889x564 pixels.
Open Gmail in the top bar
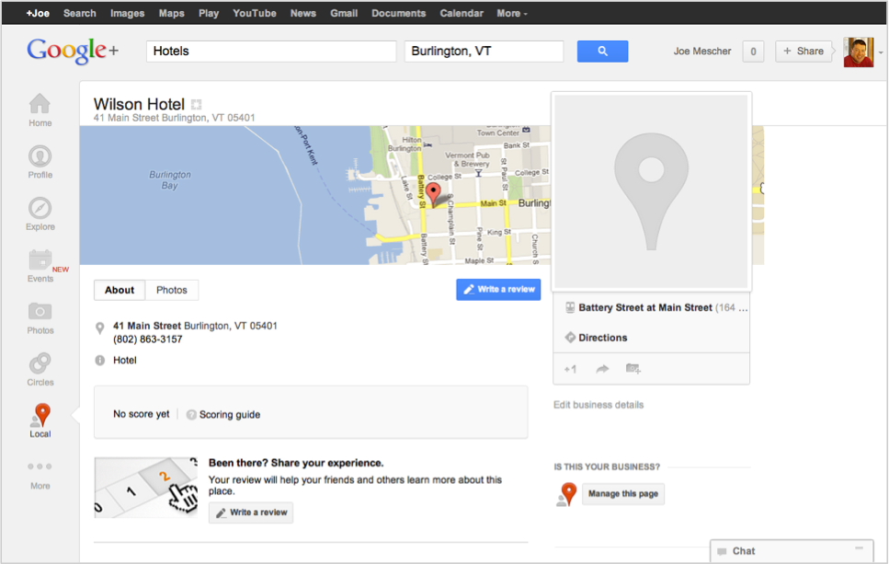coord(344,13)
